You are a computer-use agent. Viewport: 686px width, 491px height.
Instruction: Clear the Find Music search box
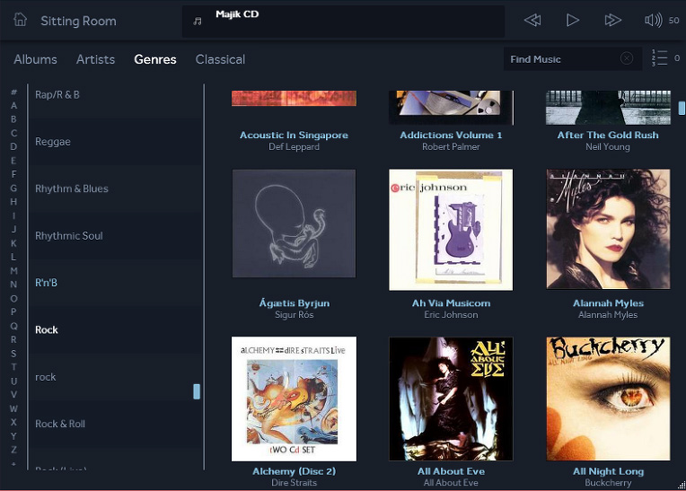(x=627, y=58)
